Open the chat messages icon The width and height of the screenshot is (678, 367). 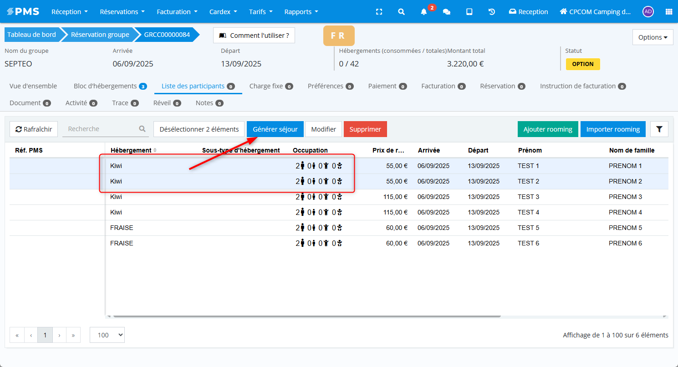[x=446, y=12]
